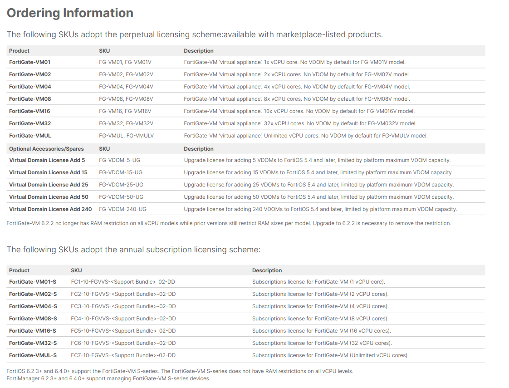Click the "Unlimited vCPU cores" FG-VMULV description
Screen dimensions: 509x388
point(305,136)
